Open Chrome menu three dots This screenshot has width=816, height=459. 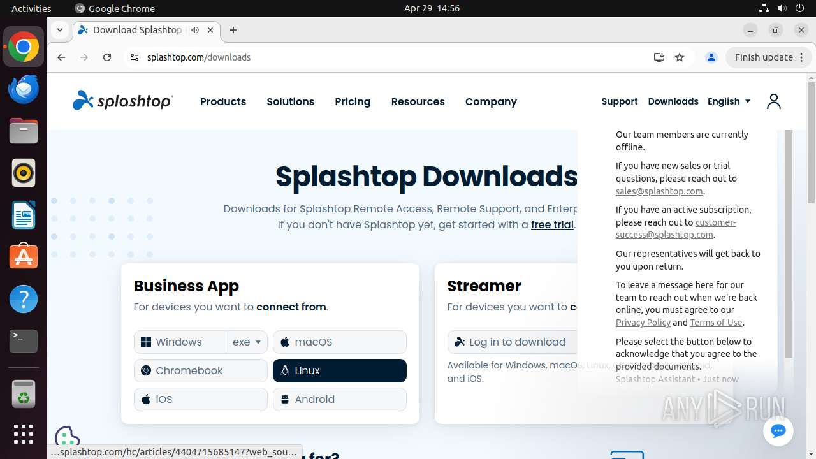[801, 57]
